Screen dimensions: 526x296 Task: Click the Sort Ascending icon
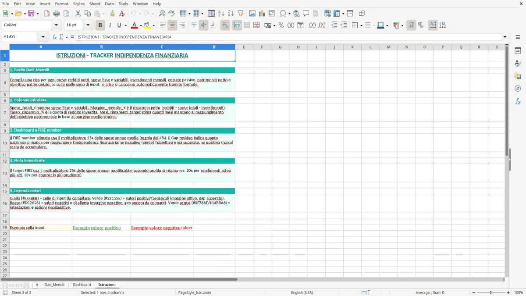[x=221, y=14]
